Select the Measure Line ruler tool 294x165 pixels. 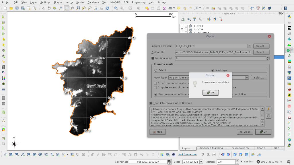[170, 8]
